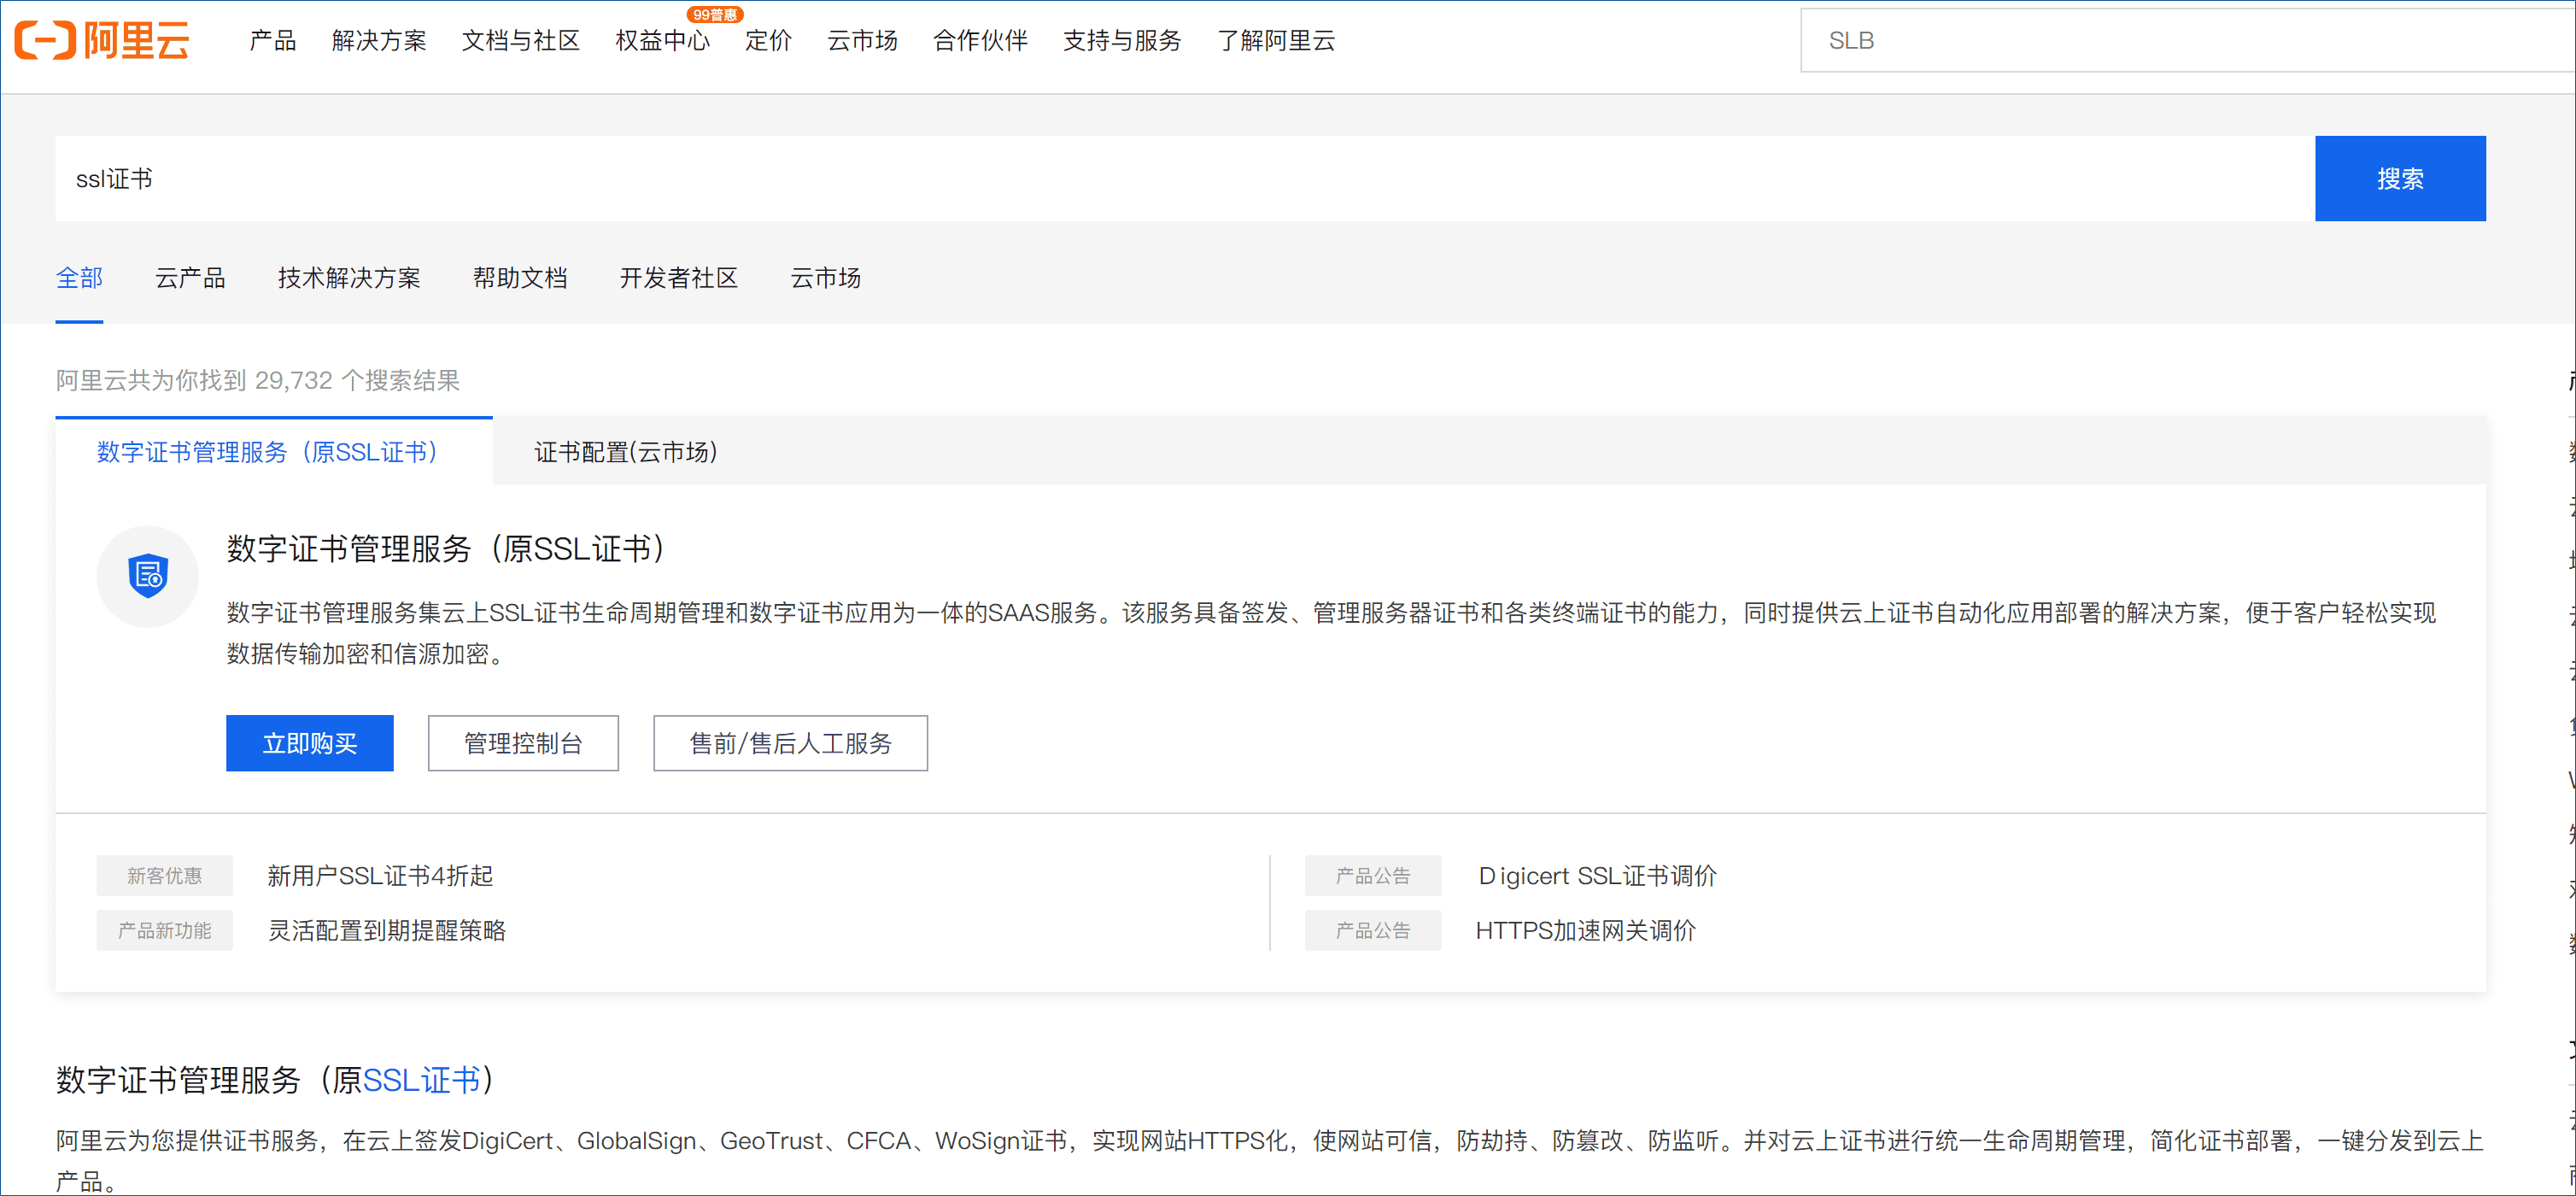Open 了解阿里云 in the top navigation
This screenshot has height=1196, width=2576.
[x=1276, y=40]
